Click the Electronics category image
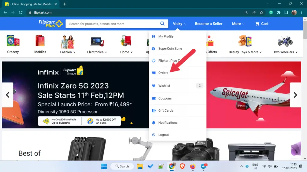The width and height of the screenshot is (307, 172). 97,42
